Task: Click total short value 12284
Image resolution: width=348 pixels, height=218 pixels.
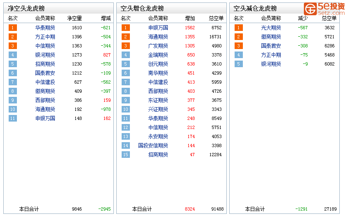Action: click(216, 155)
